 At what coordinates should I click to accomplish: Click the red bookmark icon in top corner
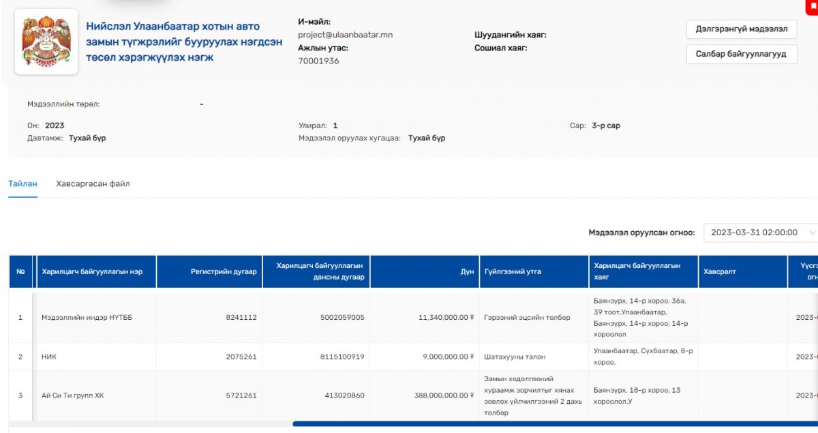tap(813, 5)
